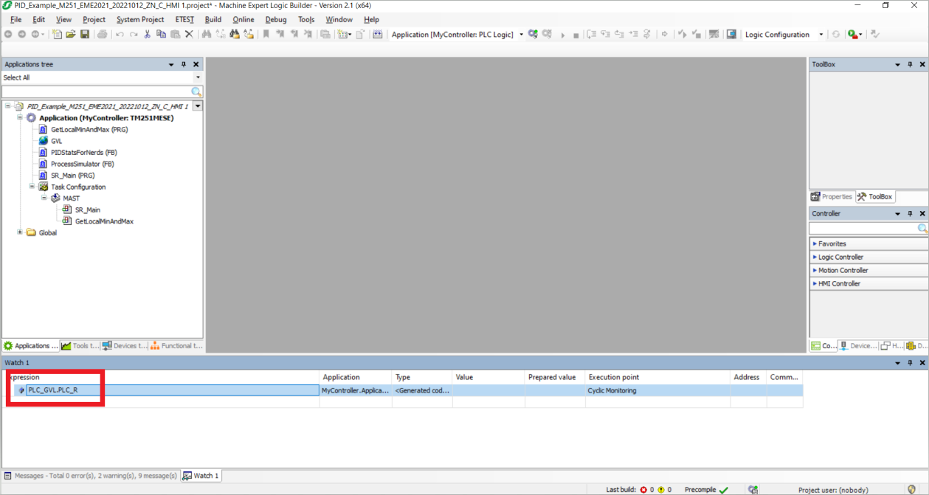The width and height of the screenshot is (929, 495).
Task: Open the ETEST menu
Action: [184, 20]
